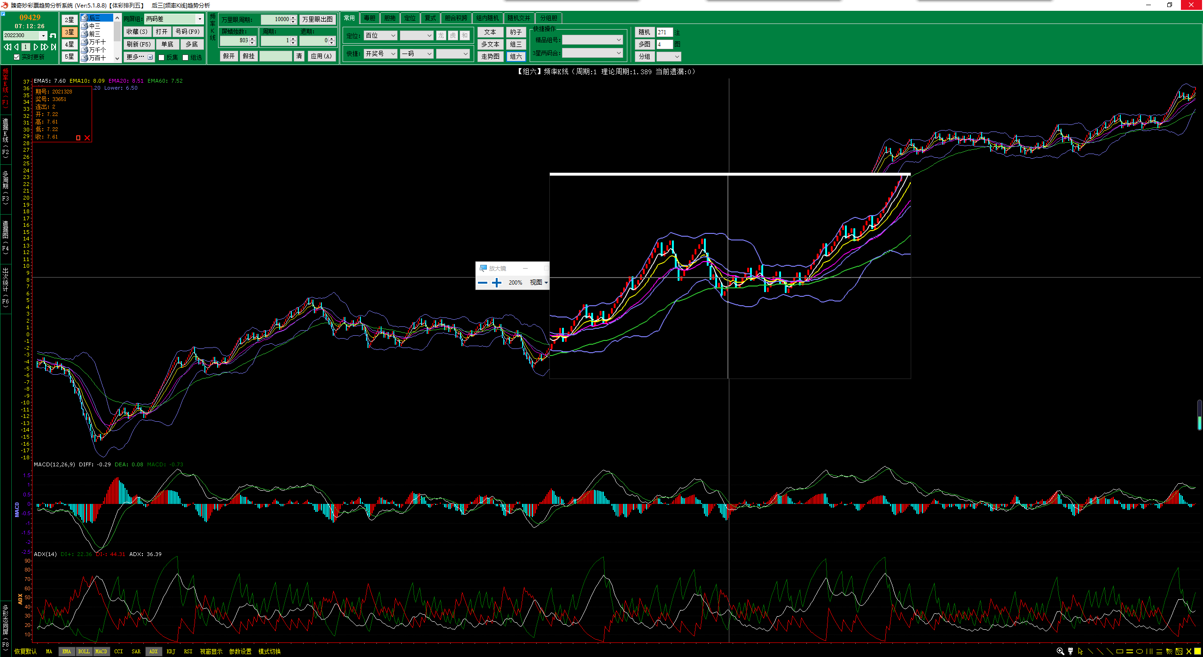Jump to the first period with the rewind icon

8,47
